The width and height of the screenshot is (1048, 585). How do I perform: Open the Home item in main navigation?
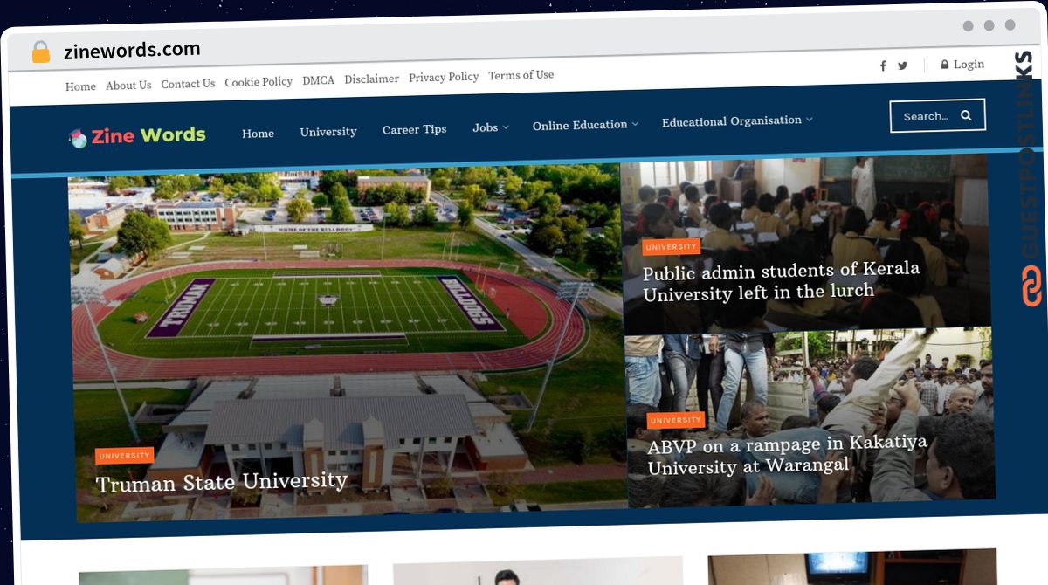pos(258,134)
